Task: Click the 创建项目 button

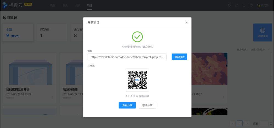Action: coord(263,33)
